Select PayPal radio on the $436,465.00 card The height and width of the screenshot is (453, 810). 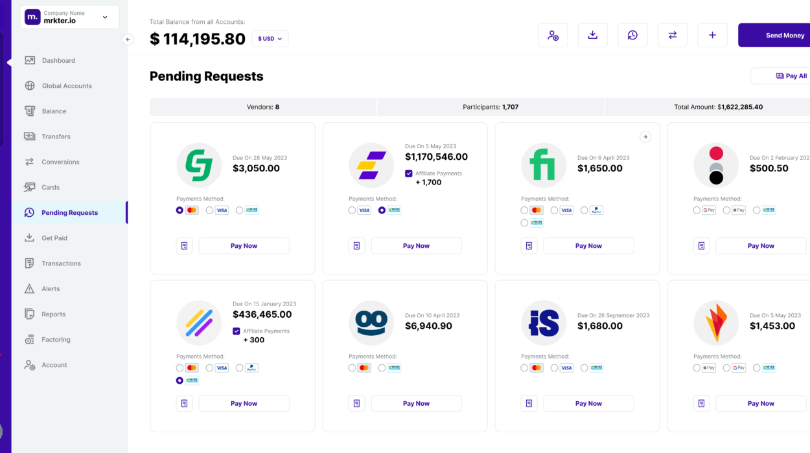(240, 368)
